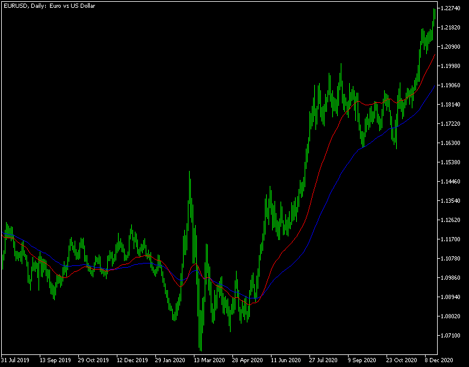This screenshot has height=367, width=469.
Task: Select the lowest candle bottom in March 2020
Action: [x=200, y=350]
